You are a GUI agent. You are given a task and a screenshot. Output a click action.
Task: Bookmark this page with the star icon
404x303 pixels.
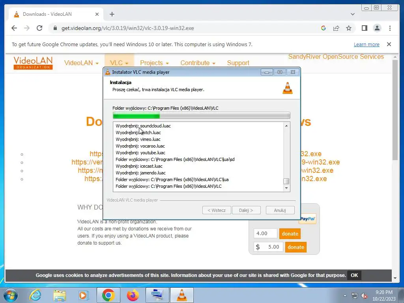tap(349, 28)
